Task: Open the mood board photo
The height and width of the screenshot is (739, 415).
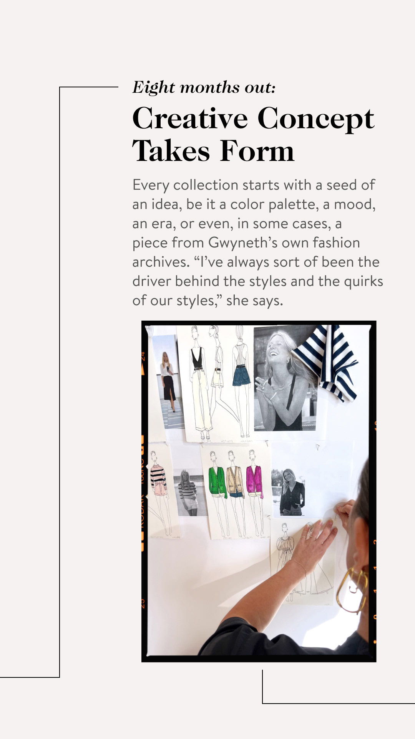Action: (259, 491)
